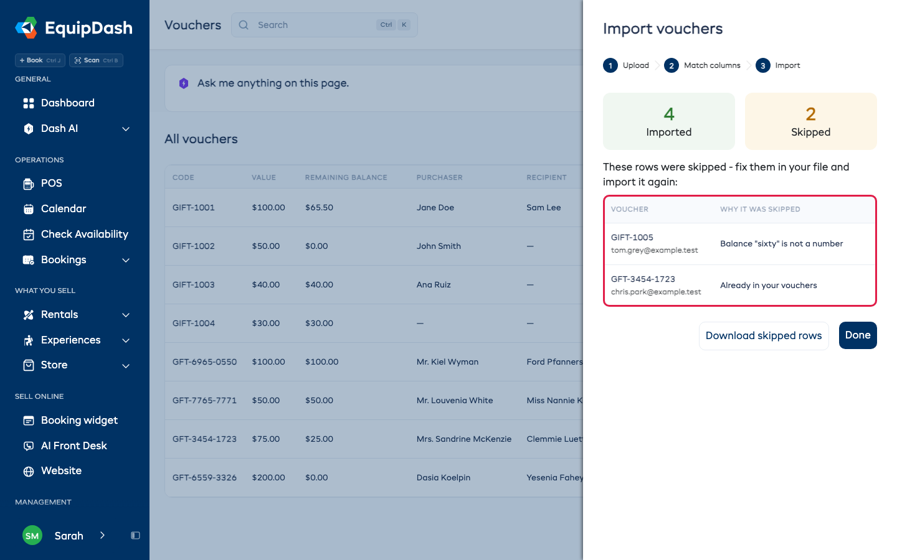Open the Dashboard grid icon

click(x=29, y=103)
